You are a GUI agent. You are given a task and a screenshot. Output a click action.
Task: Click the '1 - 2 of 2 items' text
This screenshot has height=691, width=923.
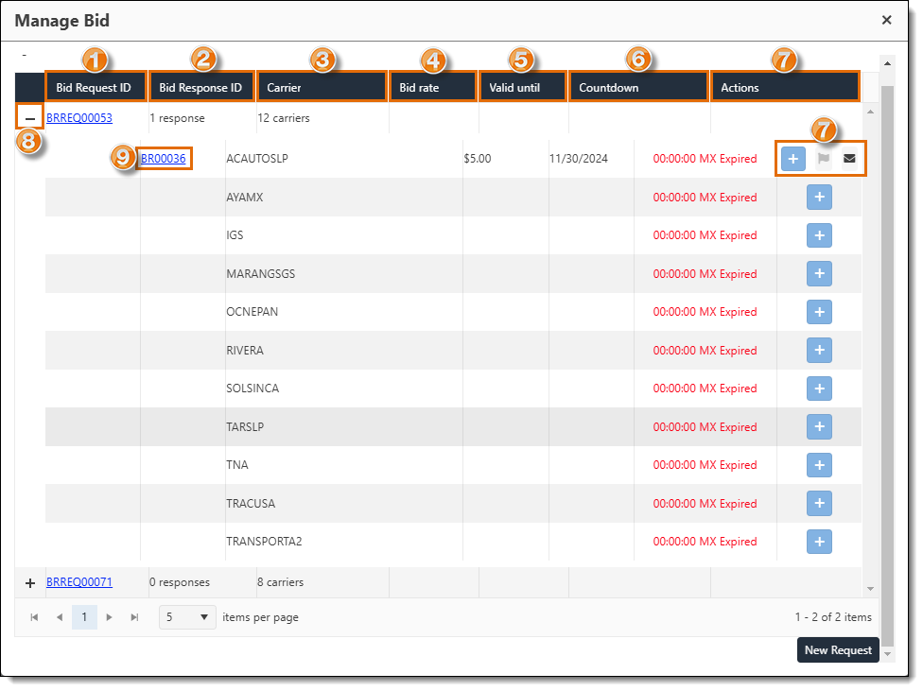pos(833,617)
